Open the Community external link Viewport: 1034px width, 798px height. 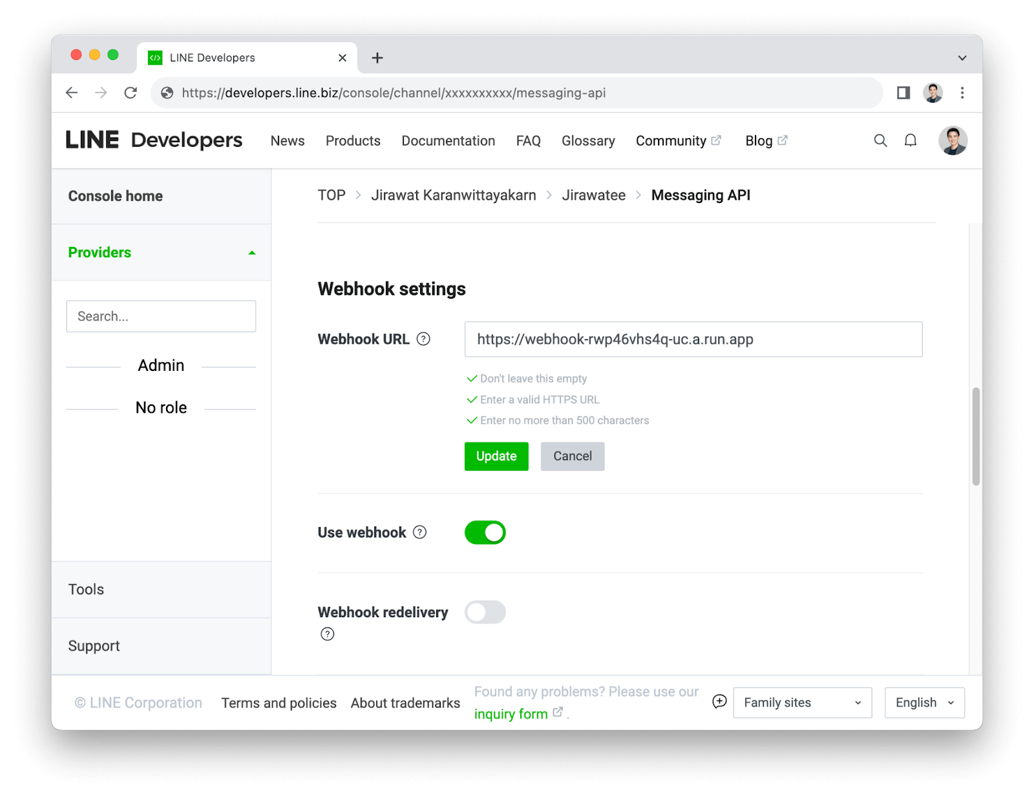[x=678, y=141]
